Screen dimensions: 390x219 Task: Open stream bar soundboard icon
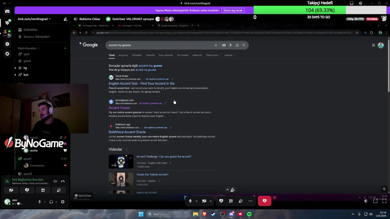coord(241,201)
